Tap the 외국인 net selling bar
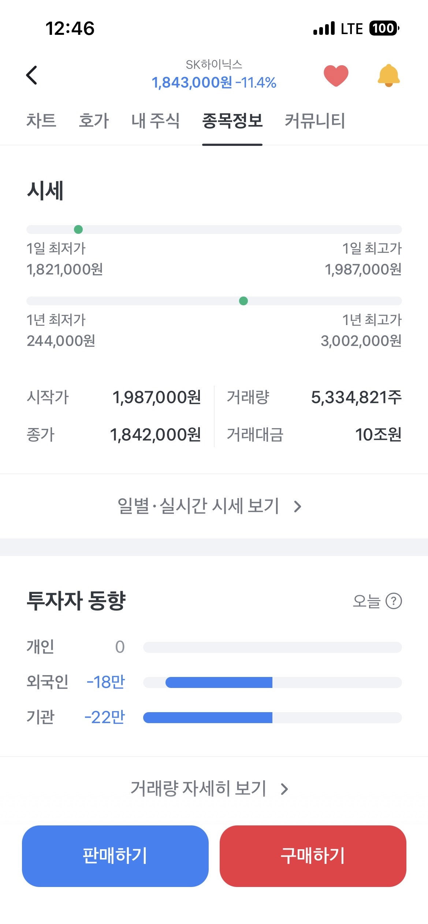This screenshot has width=428, height=924. point(219,682)
